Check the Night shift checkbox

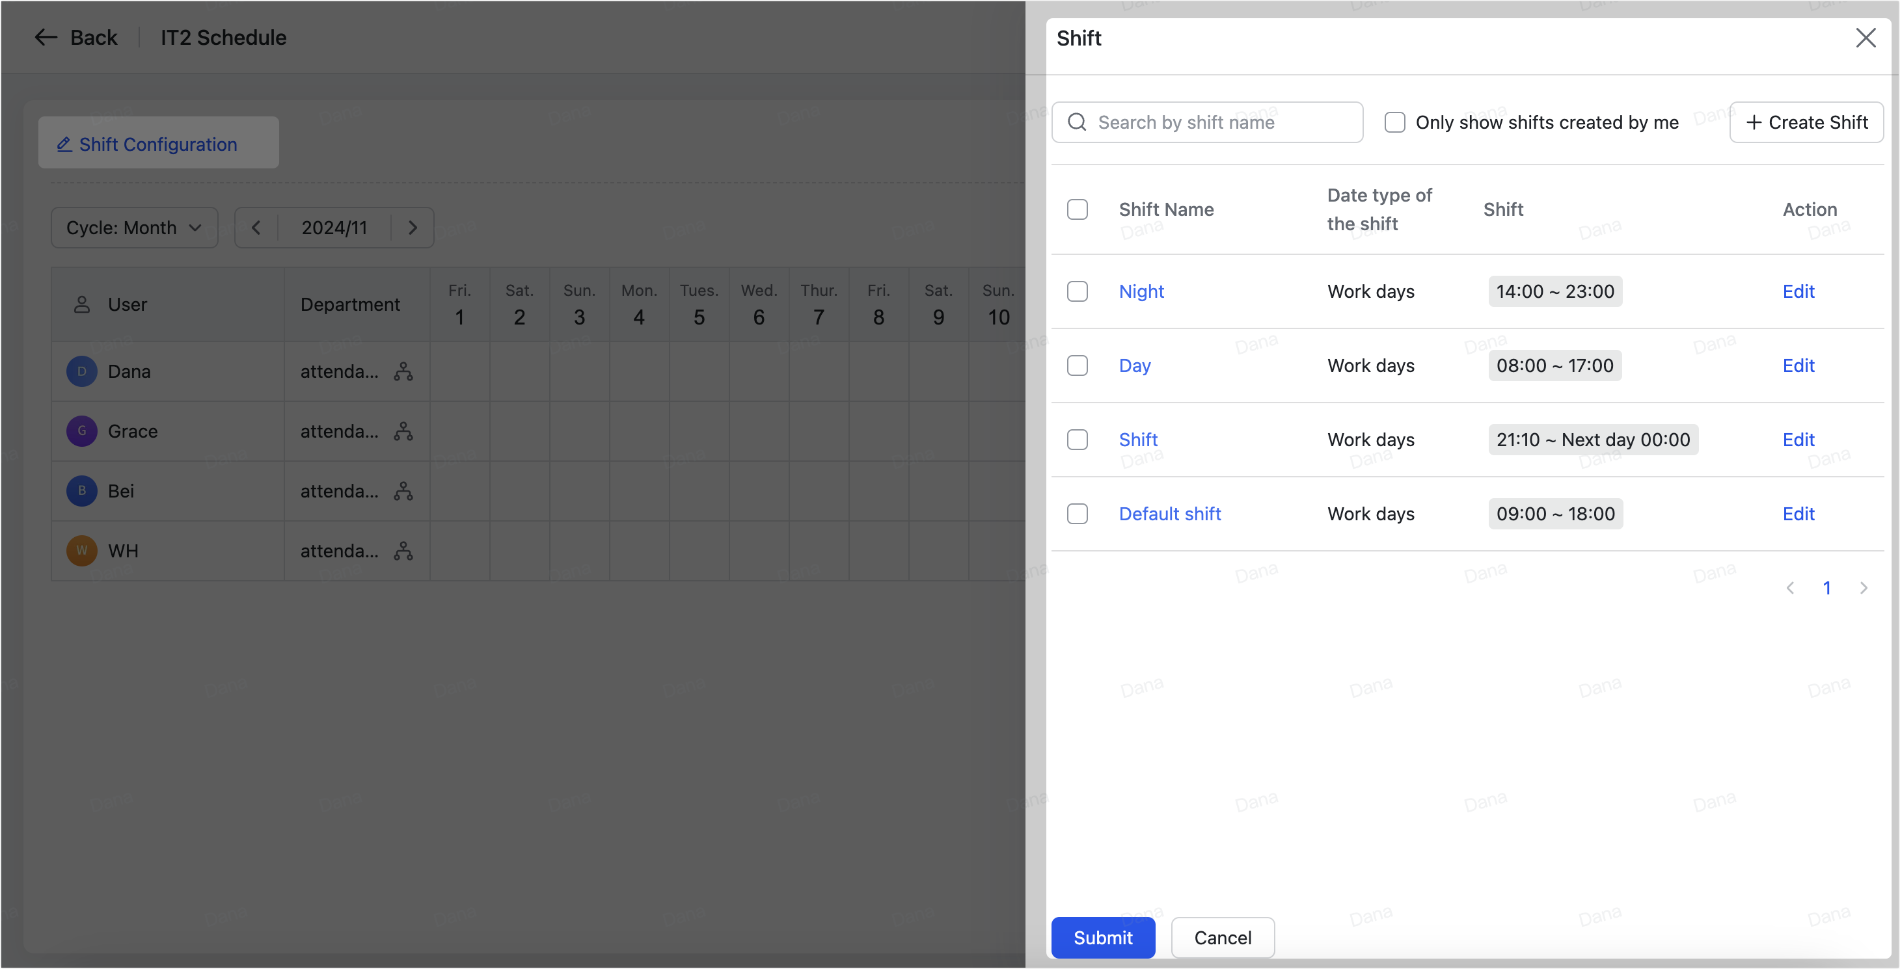point(1077,291)
